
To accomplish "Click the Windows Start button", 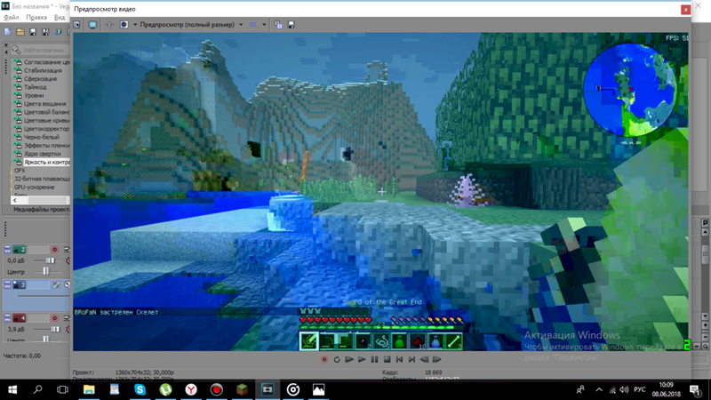I will point(12,389).
